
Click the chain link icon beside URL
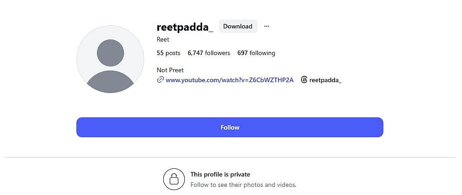(x=160, y=80)
